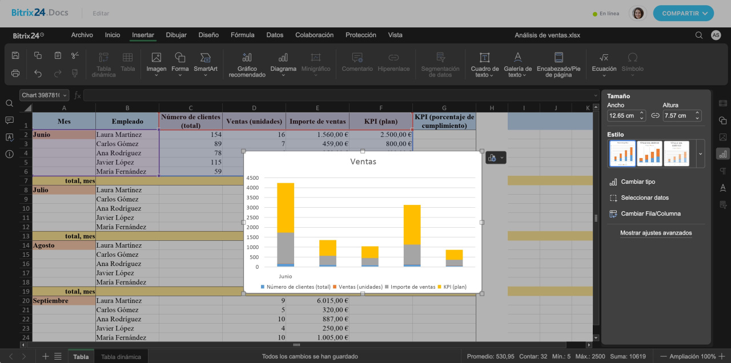Viewport: 731px width, 363px height.
Task: Open the search icon in left sidebar
Action: click(9, 103)
